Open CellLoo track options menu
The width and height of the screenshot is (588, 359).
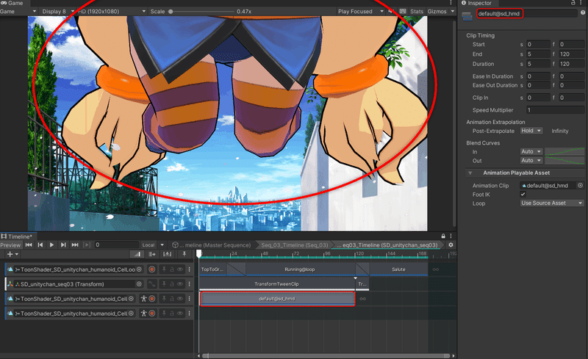(190, 269)
